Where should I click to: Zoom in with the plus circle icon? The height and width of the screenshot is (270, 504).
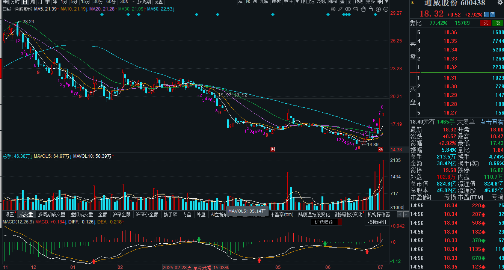click(x=378, y=9)
